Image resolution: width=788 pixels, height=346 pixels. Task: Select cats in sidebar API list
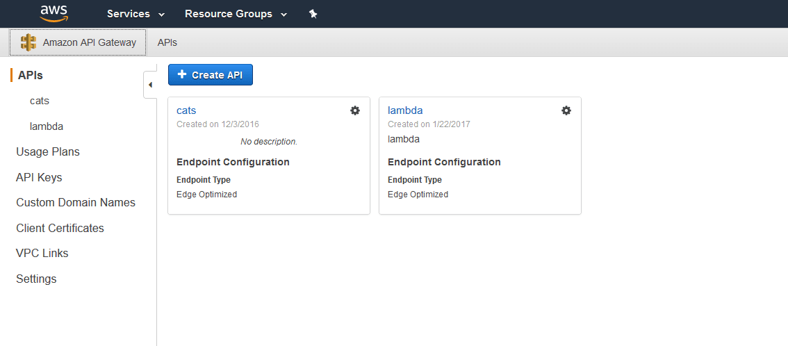point(40,101)
